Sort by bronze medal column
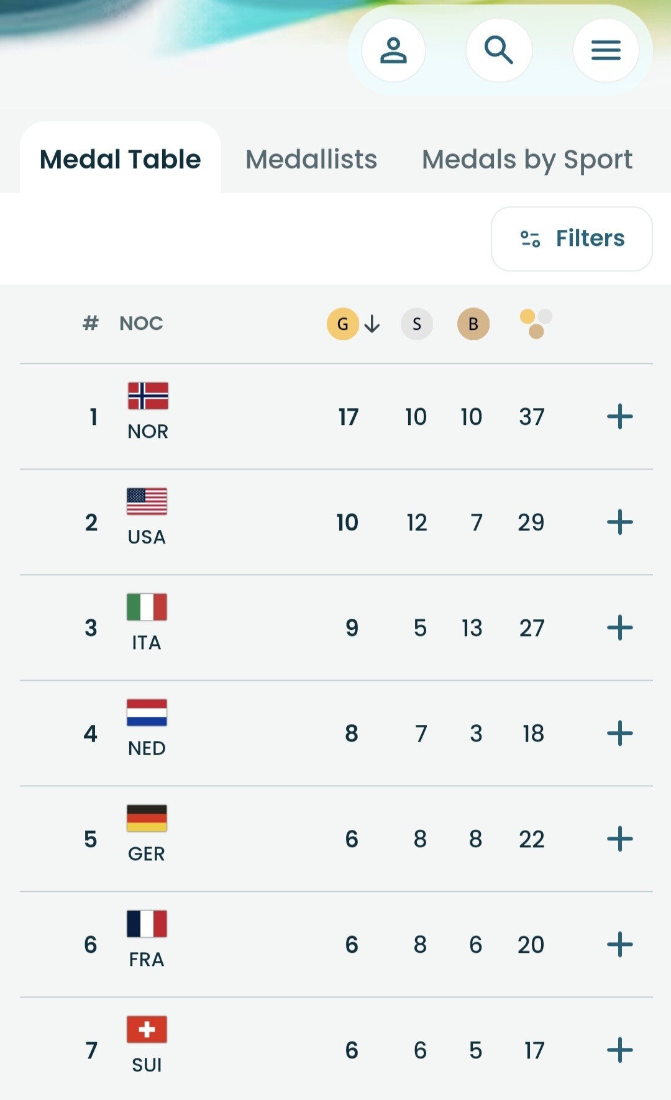 point(473,324)
